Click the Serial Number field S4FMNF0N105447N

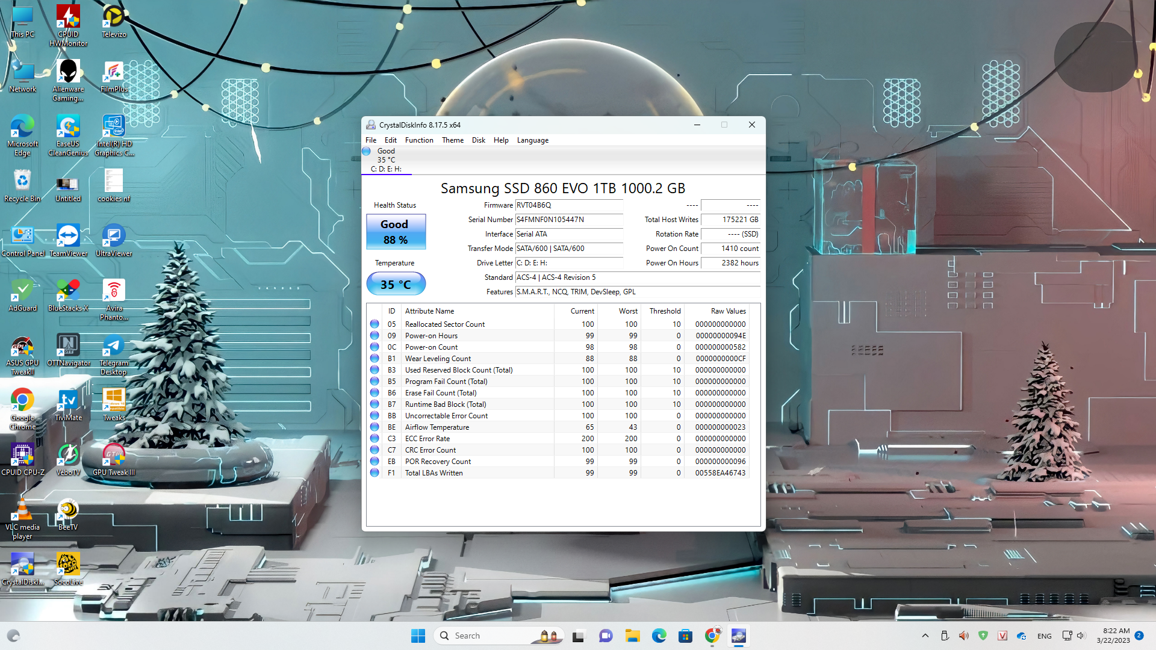pyautogui.click(x=569, y=220)
